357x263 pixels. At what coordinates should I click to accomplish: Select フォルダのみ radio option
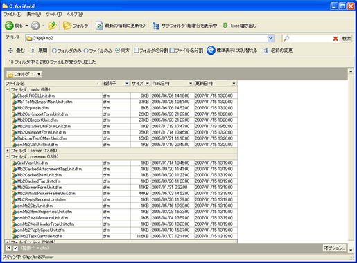coord(54,51)
